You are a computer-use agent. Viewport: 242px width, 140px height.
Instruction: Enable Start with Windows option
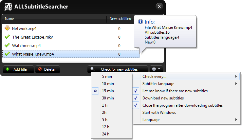tap(186, 113)
